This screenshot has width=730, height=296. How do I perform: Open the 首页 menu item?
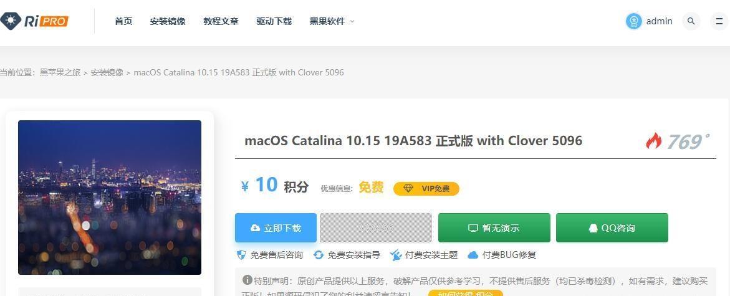click(x=123, y=21)
